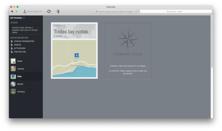Switch to Atlas section label
The width and height of the screenshot is (222, 131).
[19, 76]
